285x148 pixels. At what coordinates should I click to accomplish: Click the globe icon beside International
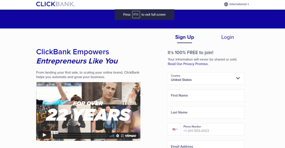[x=226, y=4]
